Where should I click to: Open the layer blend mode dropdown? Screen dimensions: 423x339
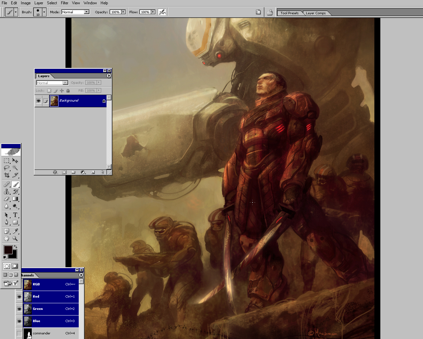tap(52, 83)
